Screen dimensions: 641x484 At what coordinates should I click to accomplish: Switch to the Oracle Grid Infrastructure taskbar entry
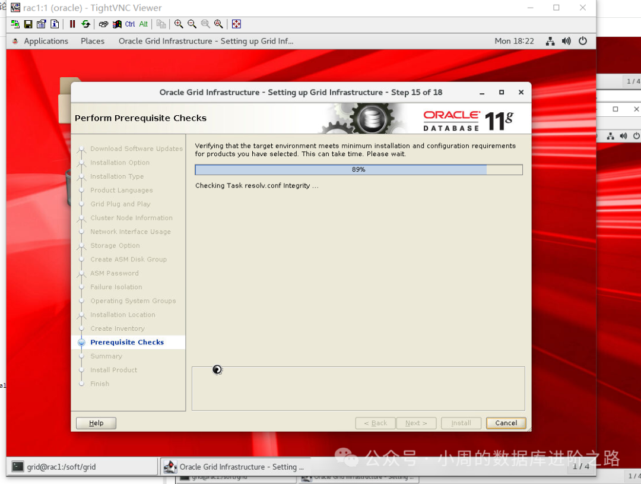(x=234, y=467)
